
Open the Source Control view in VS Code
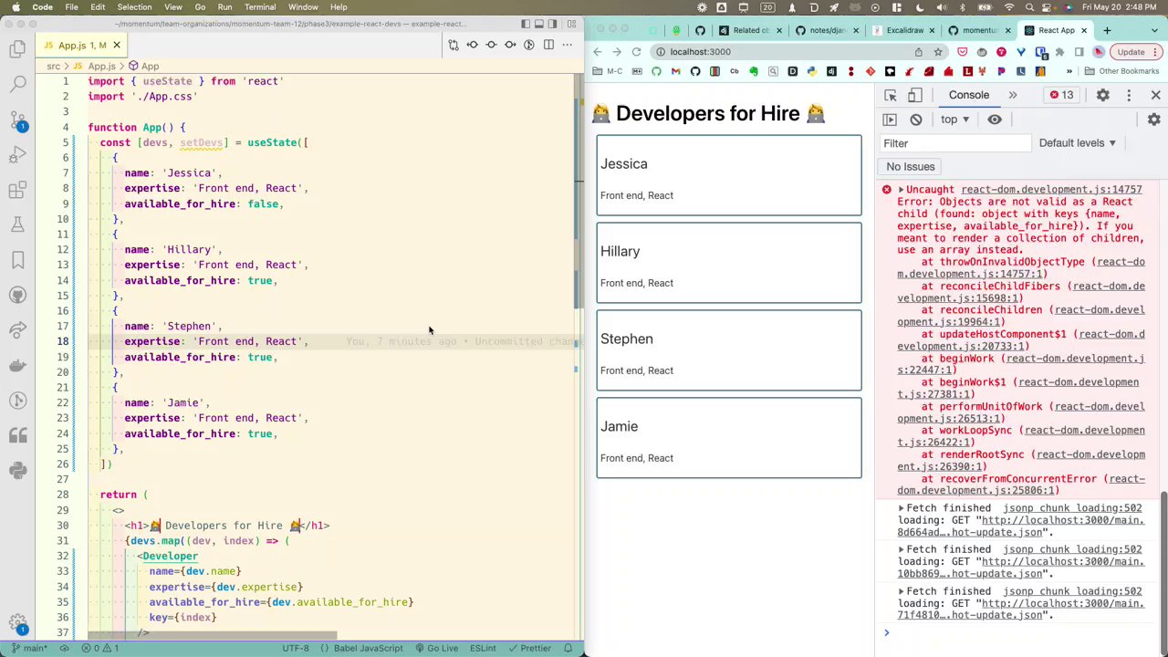click(x=18, y=120)
